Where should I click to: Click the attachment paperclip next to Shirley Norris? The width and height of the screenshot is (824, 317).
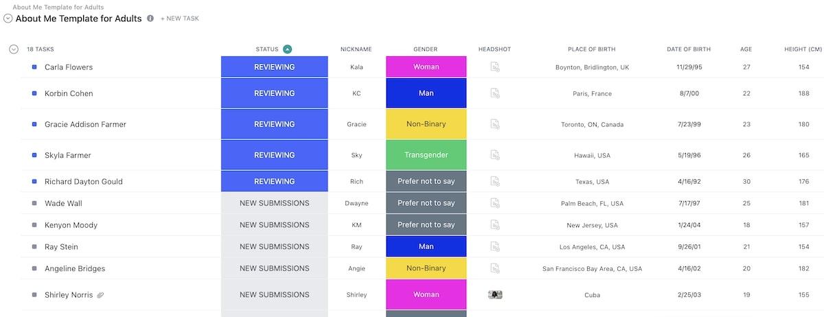pyautogui.click(x=100, y=295)
